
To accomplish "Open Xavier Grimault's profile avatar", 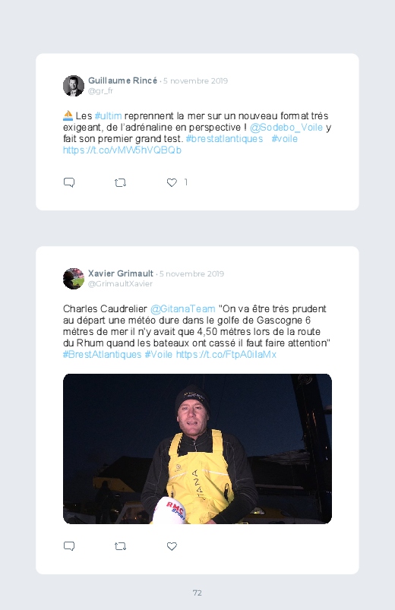I will point(74,279).
